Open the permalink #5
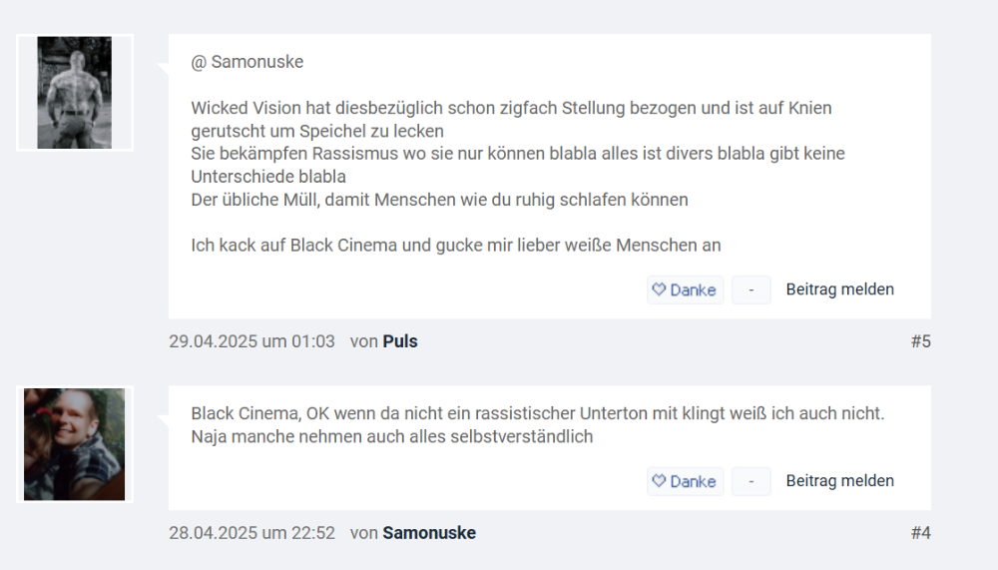 click(x=920, y=341)
